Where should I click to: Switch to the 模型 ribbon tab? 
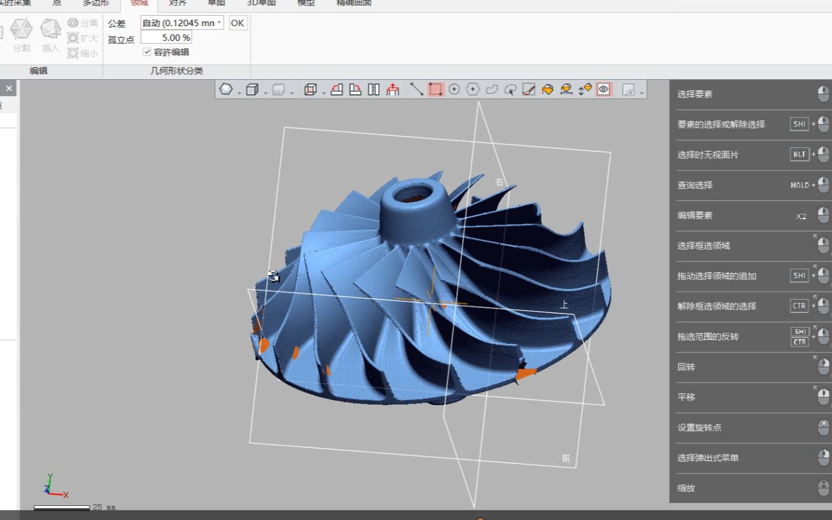tap(306, 3)
